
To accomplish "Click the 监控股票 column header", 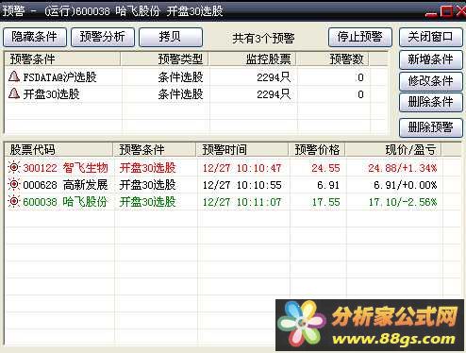I will pos(253,59).
